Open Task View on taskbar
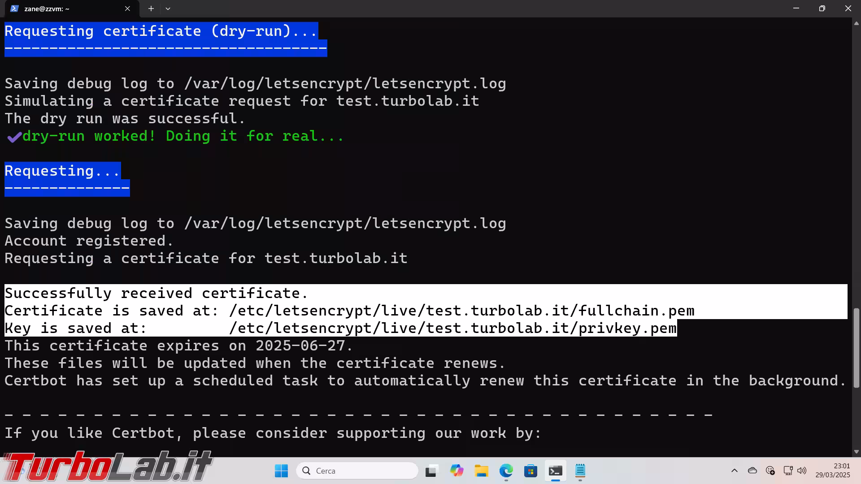This screenshot has height=484, width=861. (431, 471)
